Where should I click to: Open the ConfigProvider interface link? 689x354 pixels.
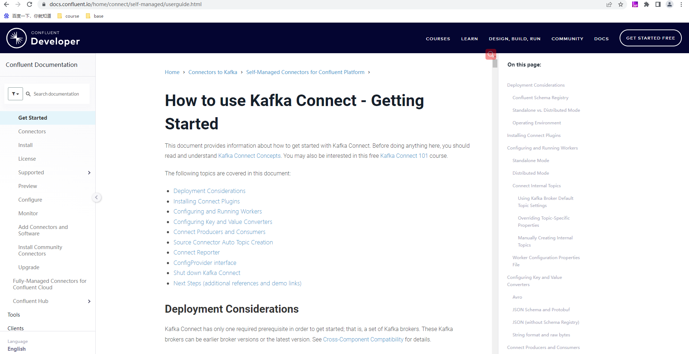(x=205, y=263)
